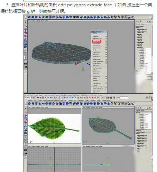Select polygon sphere icon in upper shelf

click(x=29, y=17)
